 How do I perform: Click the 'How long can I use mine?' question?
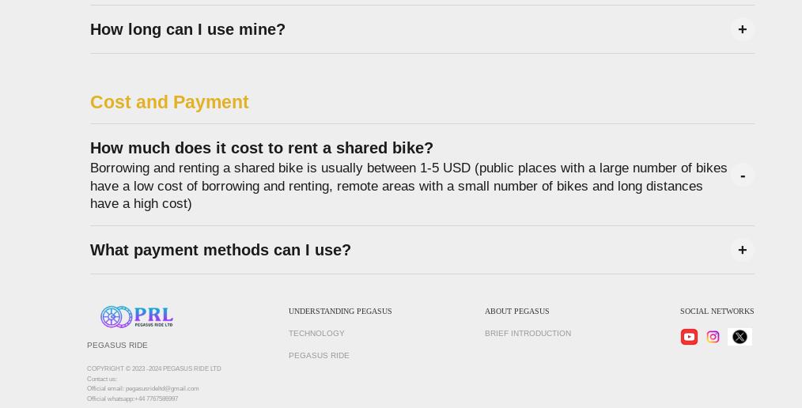[x=187, y=30]
